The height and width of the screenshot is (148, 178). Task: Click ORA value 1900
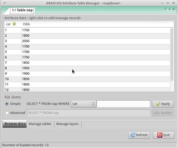tap(26, 74)
